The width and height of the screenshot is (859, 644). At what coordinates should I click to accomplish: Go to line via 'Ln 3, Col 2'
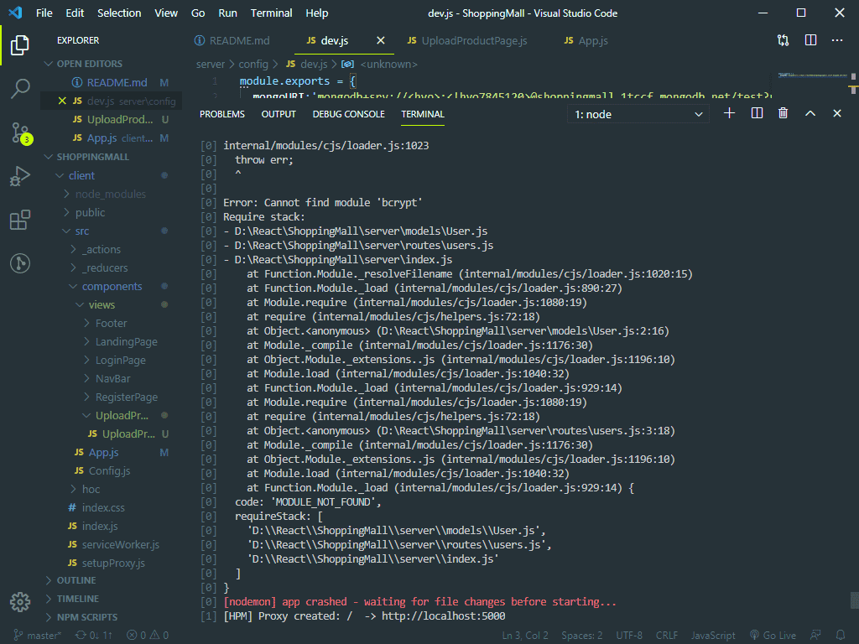[525, 636]
